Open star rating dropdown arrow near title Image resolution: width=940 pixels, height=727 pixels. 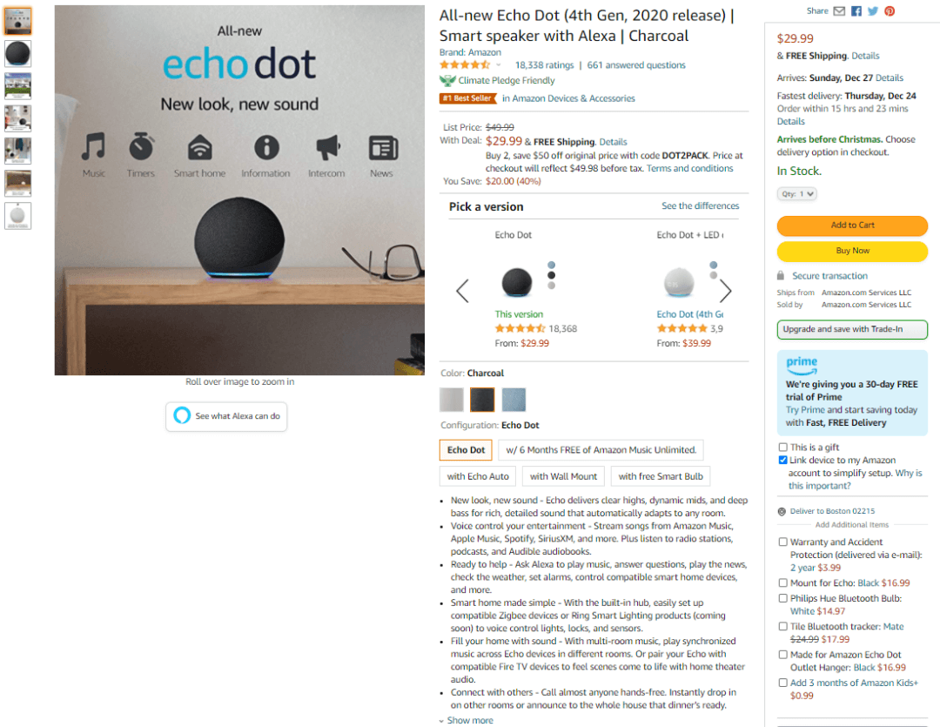coord(498,64)
